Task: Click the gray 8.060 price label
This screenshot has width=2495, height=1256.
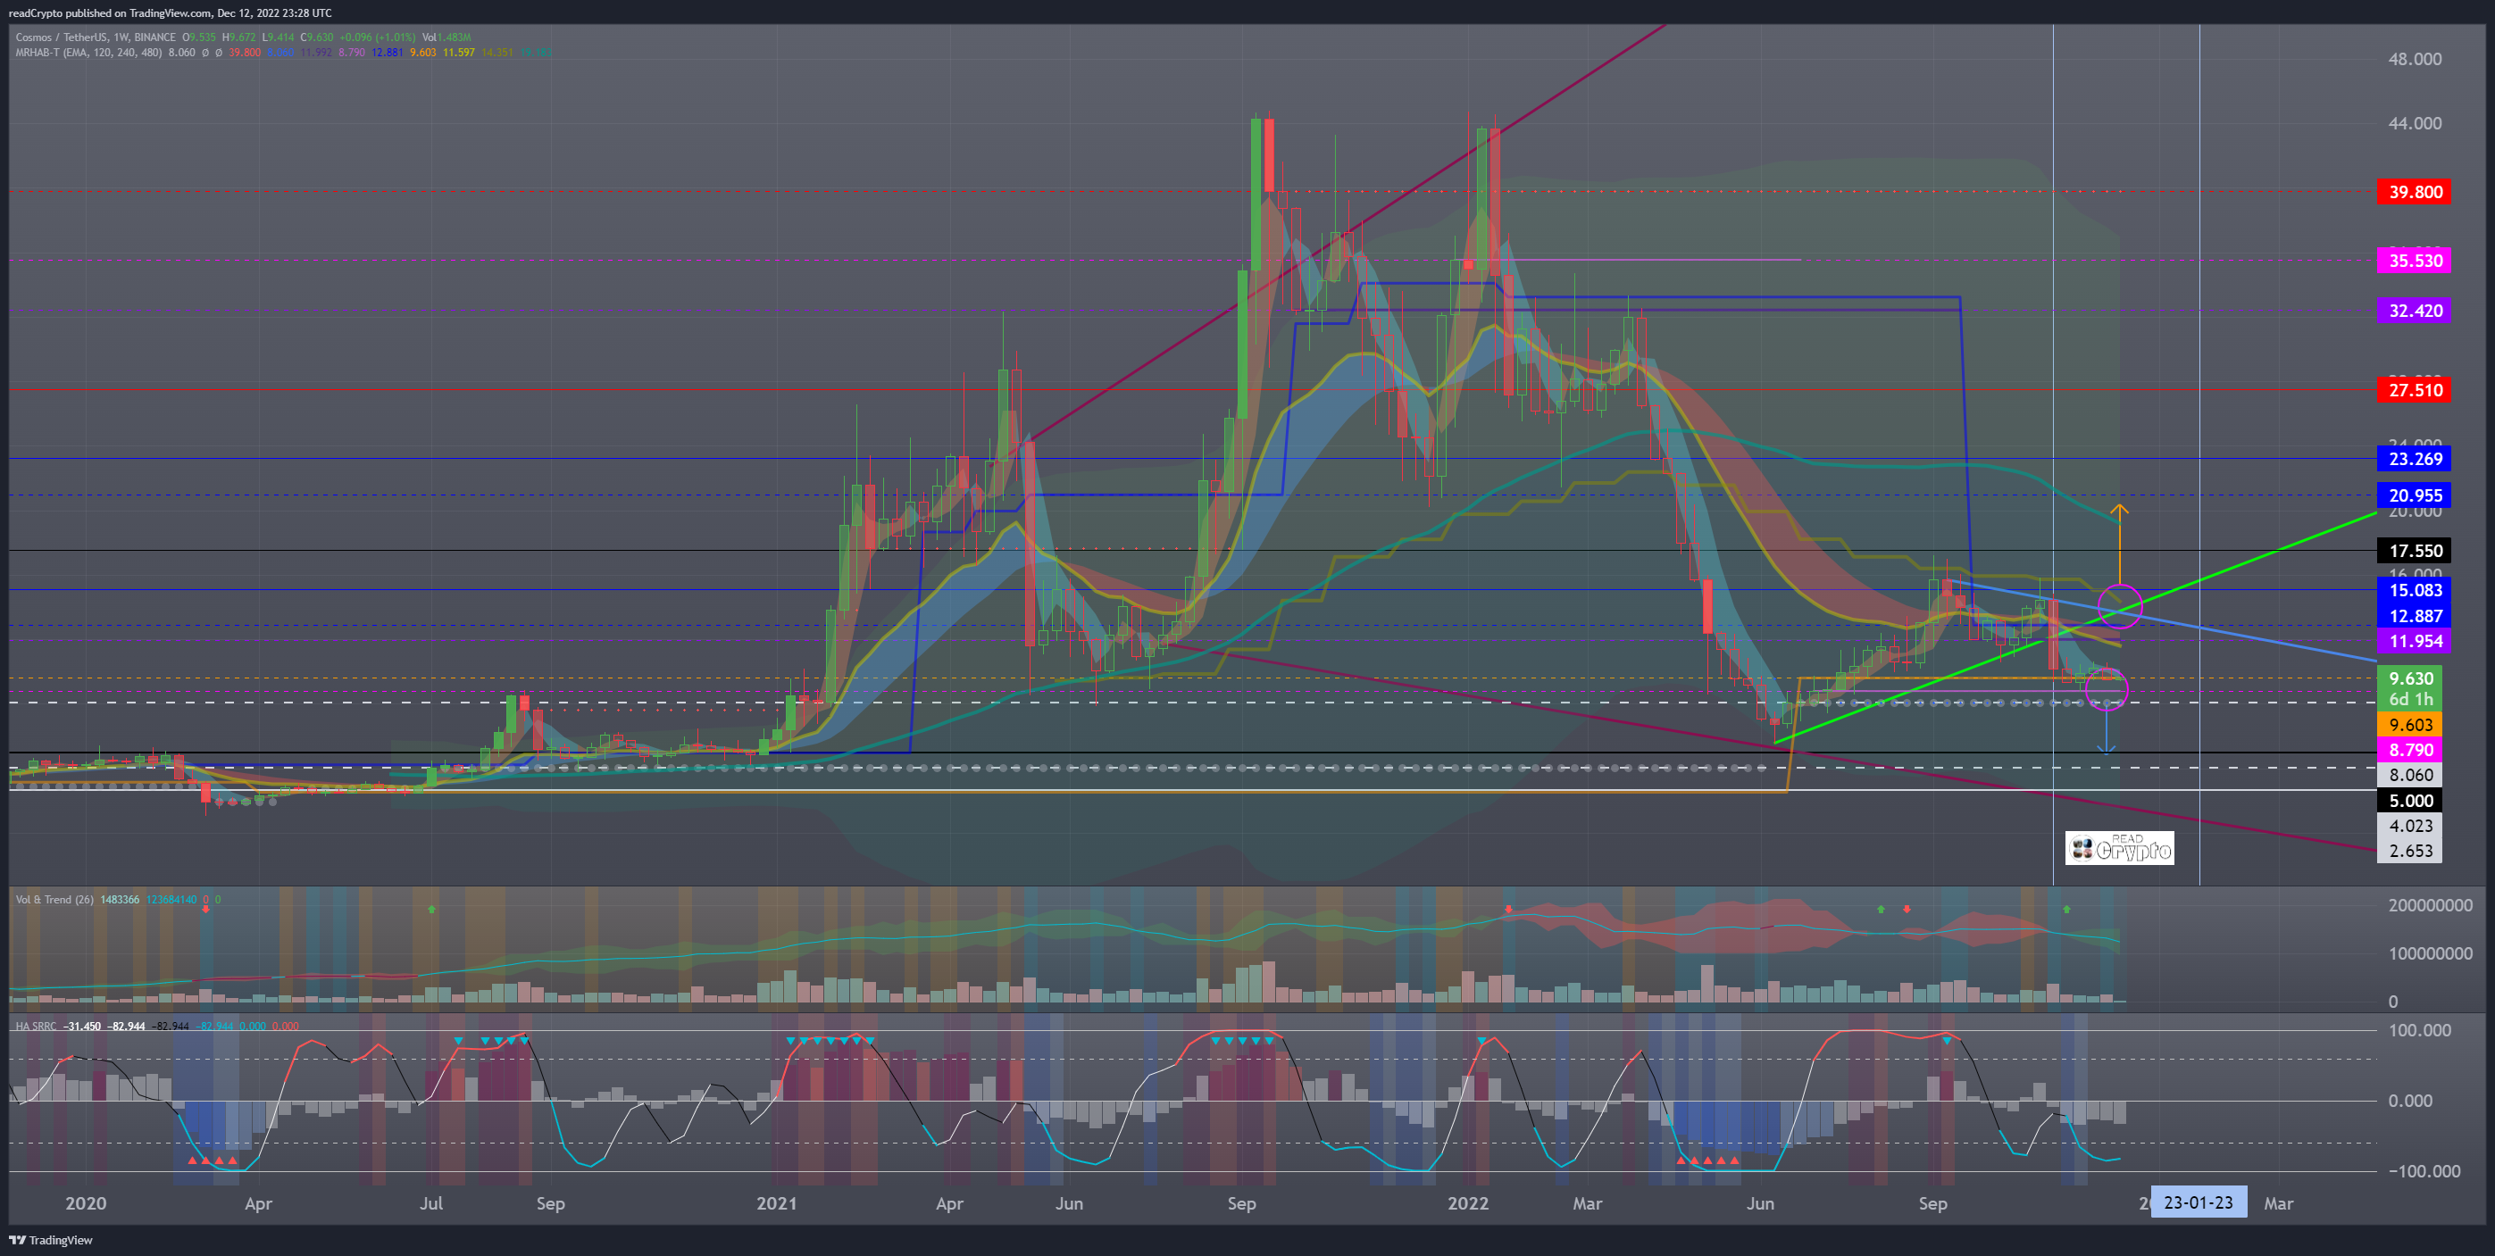Action: (2410, 775)
